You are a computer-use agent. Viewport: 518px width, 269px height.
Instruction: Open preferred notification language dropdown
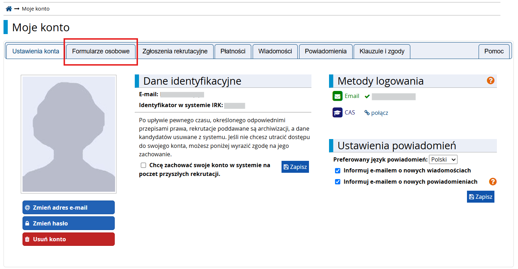click(x=443, y=159)
